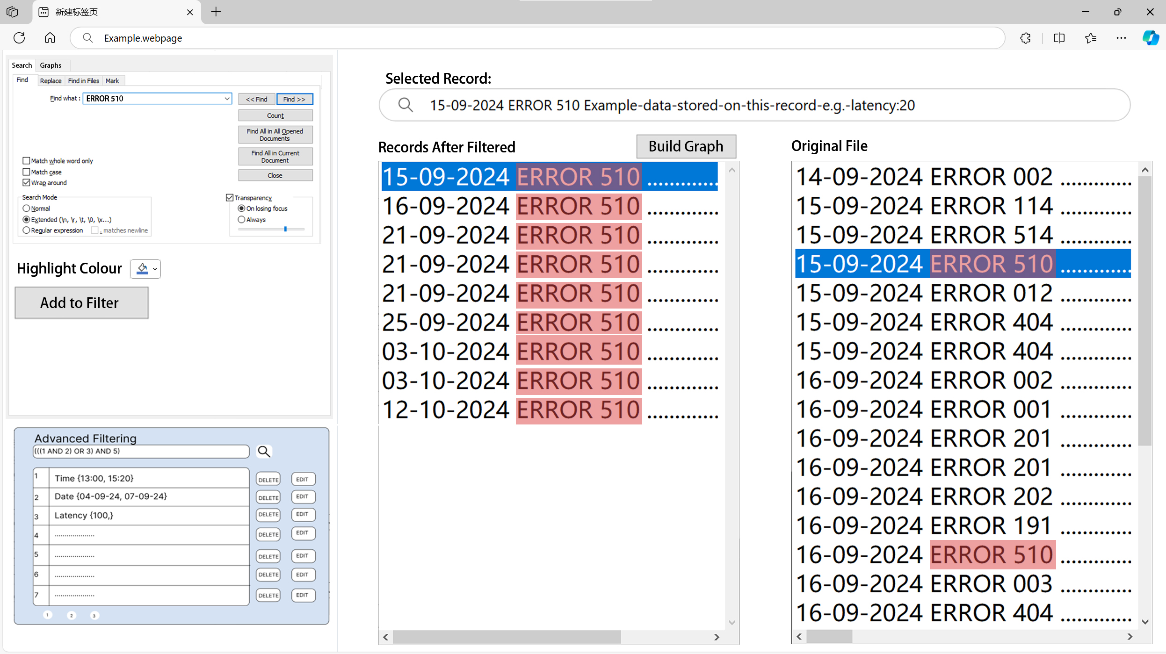Open the browser settings ellipsis menu
Image resolution: width=1166 pixels, height=654 pixels.
tap(1121, 38)
